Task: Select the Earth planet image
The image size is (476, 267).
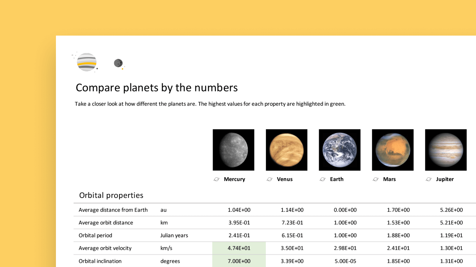Action: coord(340,150)
